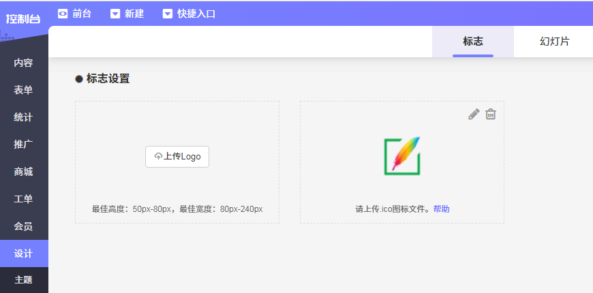
Task: Navigate to 会员 in the sidebar
Action: [24, 226]
